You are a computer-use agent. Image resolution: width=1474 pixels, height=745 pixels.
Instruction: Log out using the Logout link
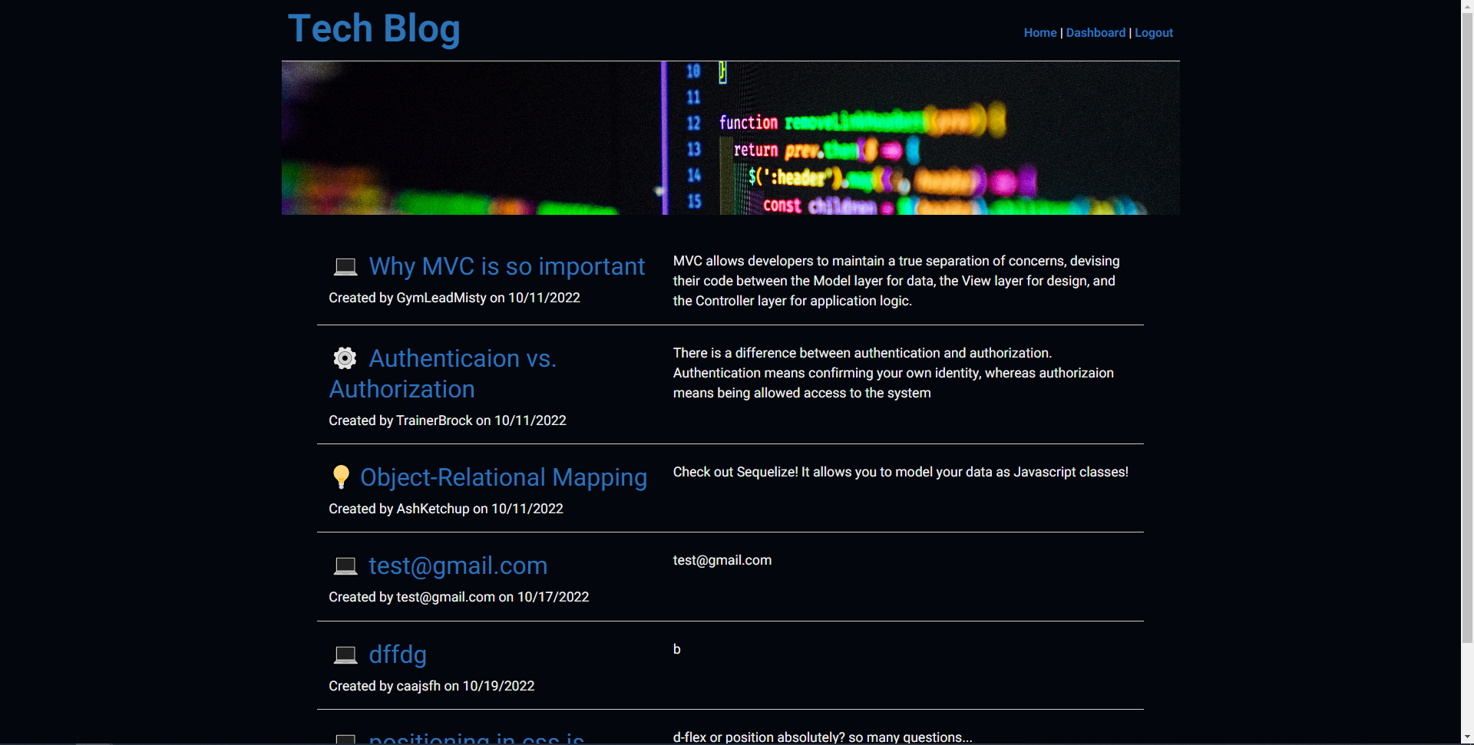(x=1153, y=32)
